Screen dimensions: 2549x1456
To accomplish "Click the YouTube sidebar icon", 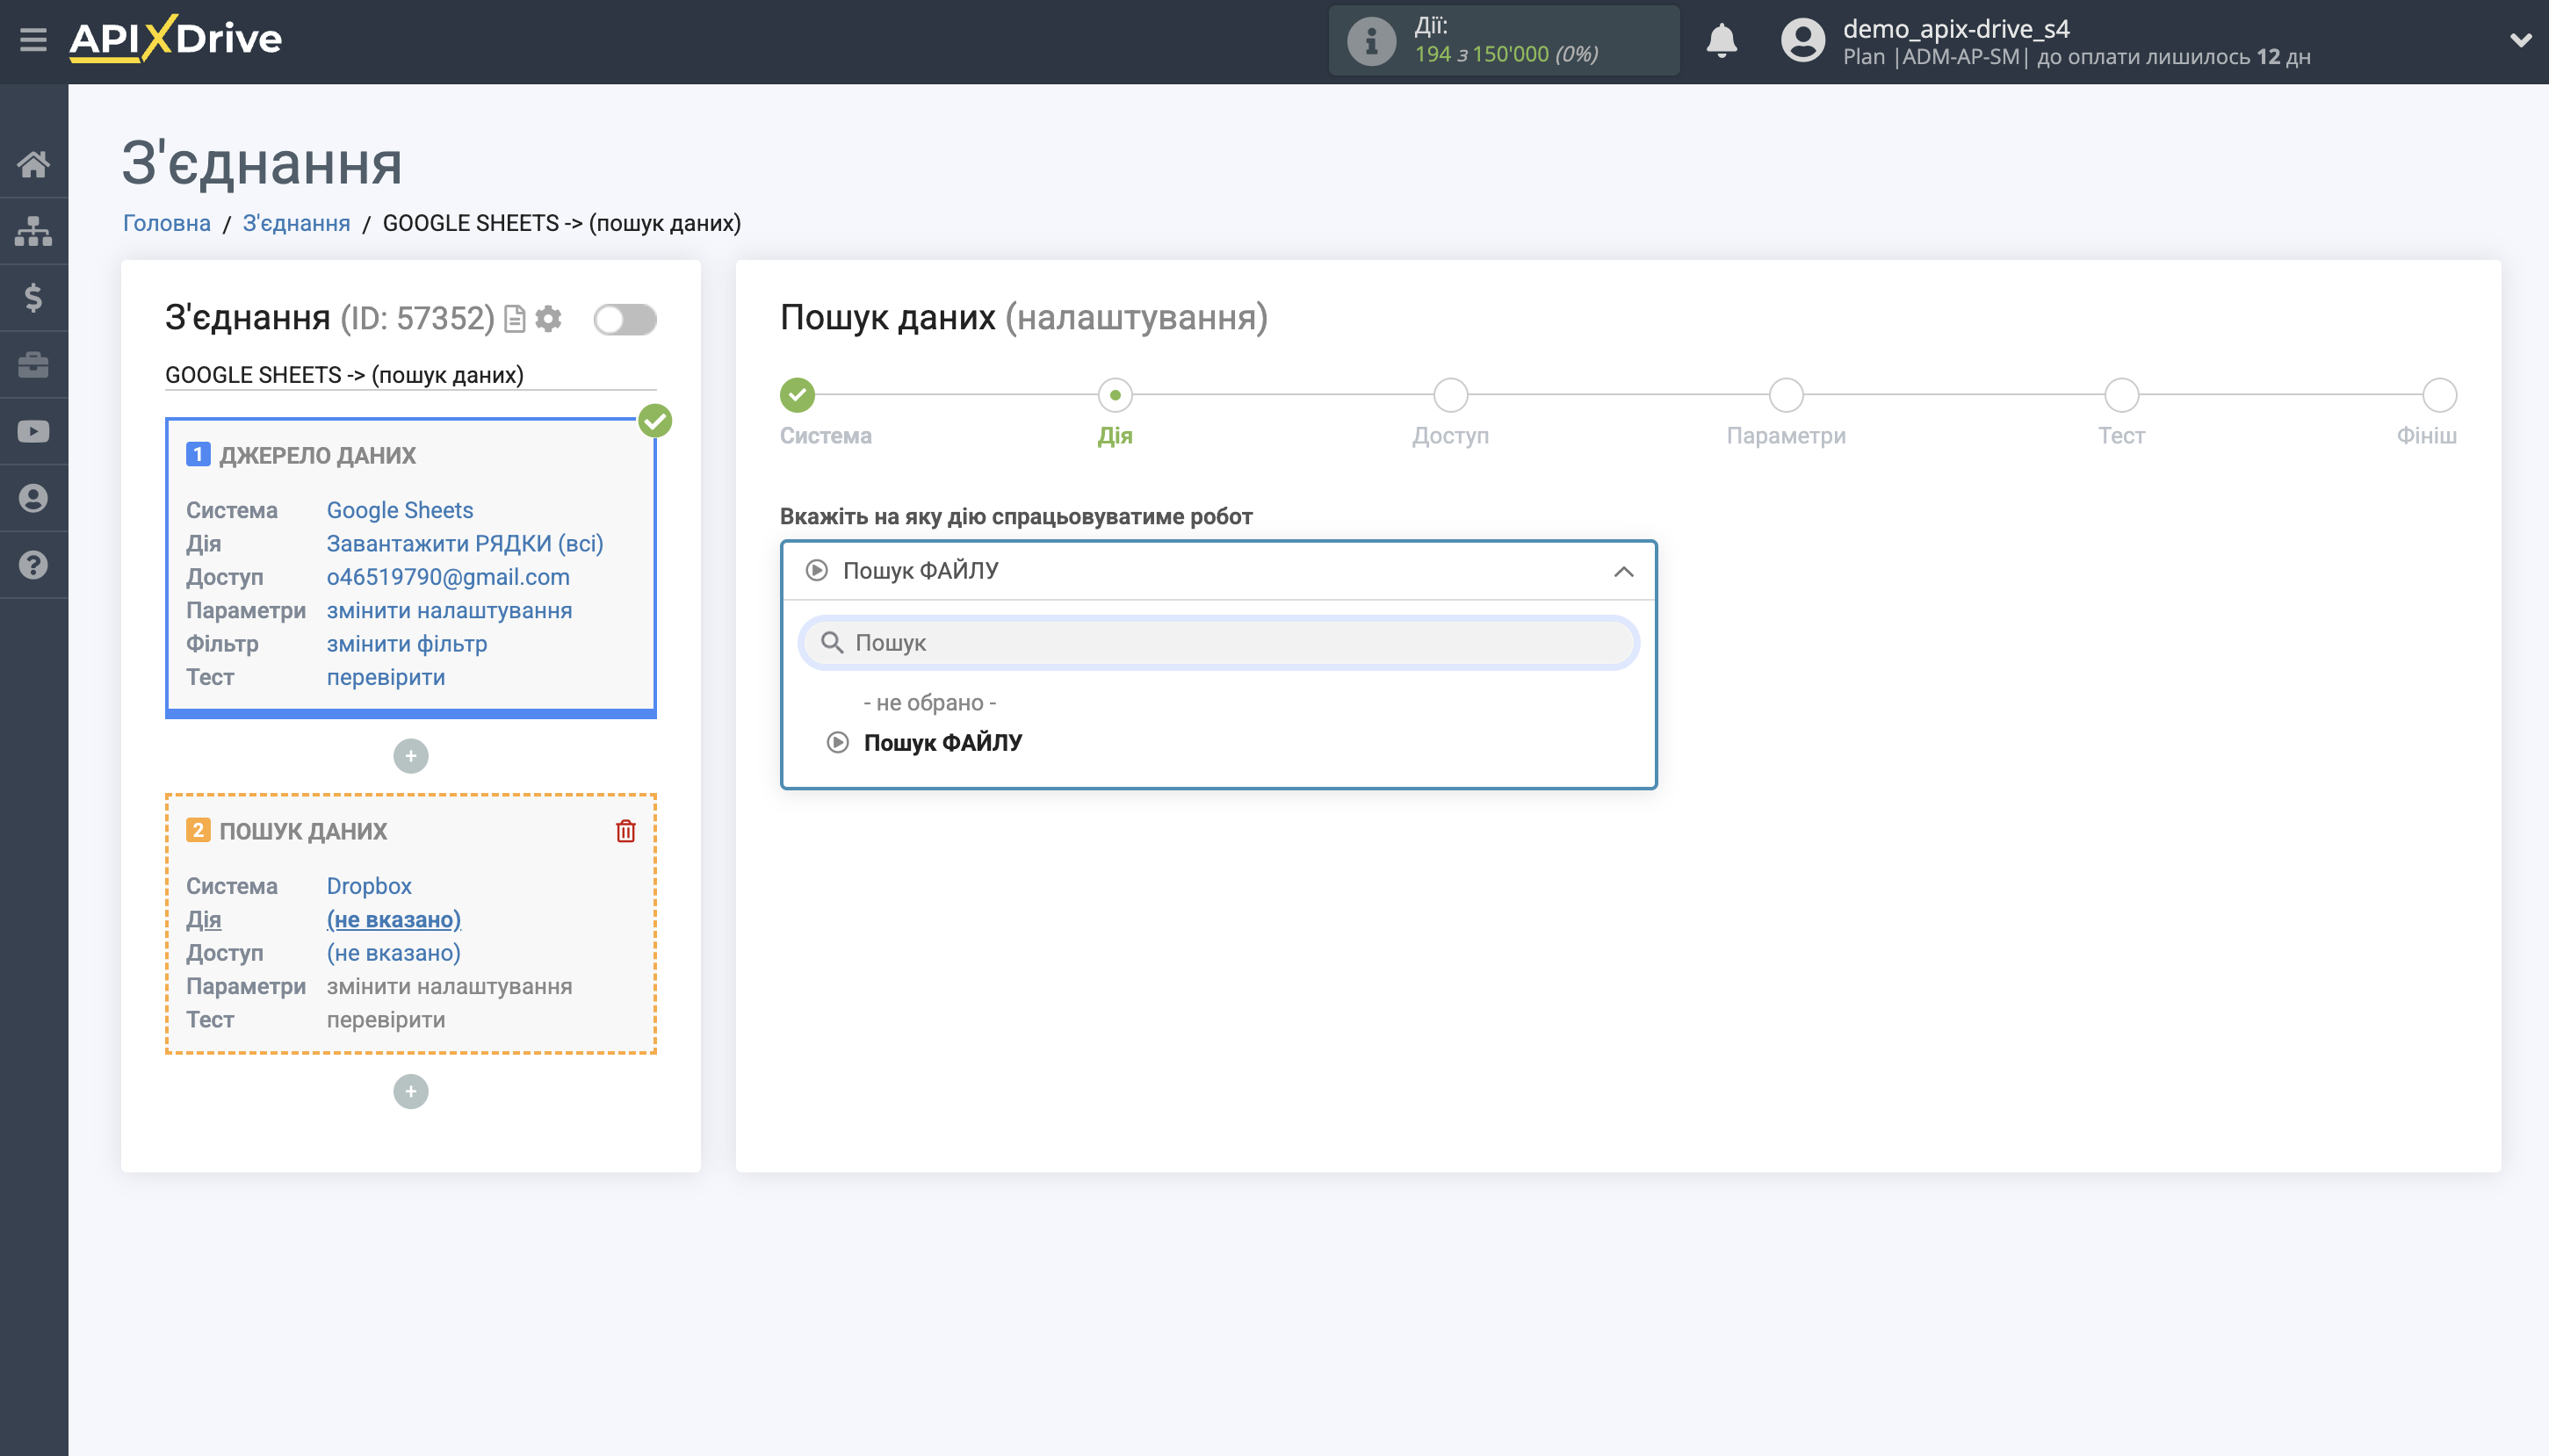I will pos(33,430).
